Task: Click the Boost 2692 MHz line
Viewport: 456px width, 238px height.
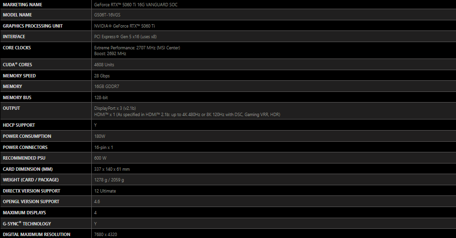Action: (x=110, y=54)
